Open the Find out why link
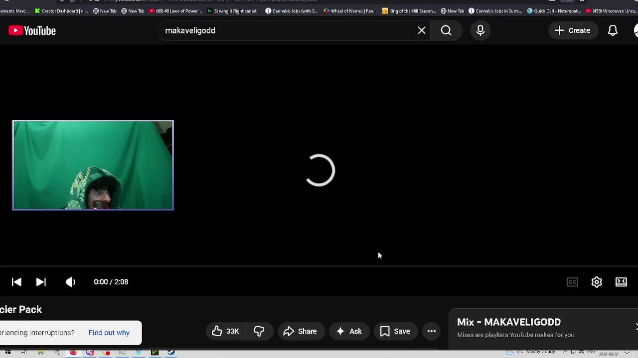The image size is (638, 358). (109, 333)
